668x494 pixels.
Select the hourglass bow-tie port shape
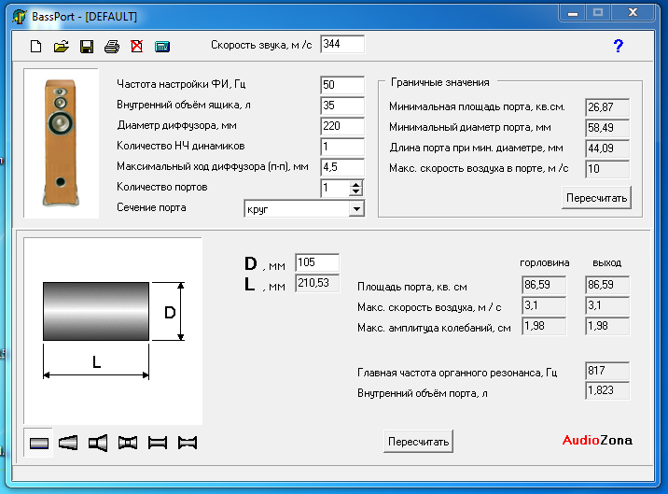pos(188,443)
